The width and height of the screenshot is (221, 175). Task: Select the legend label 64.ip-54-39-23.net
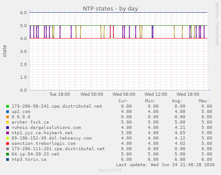(x=36, y=154)
